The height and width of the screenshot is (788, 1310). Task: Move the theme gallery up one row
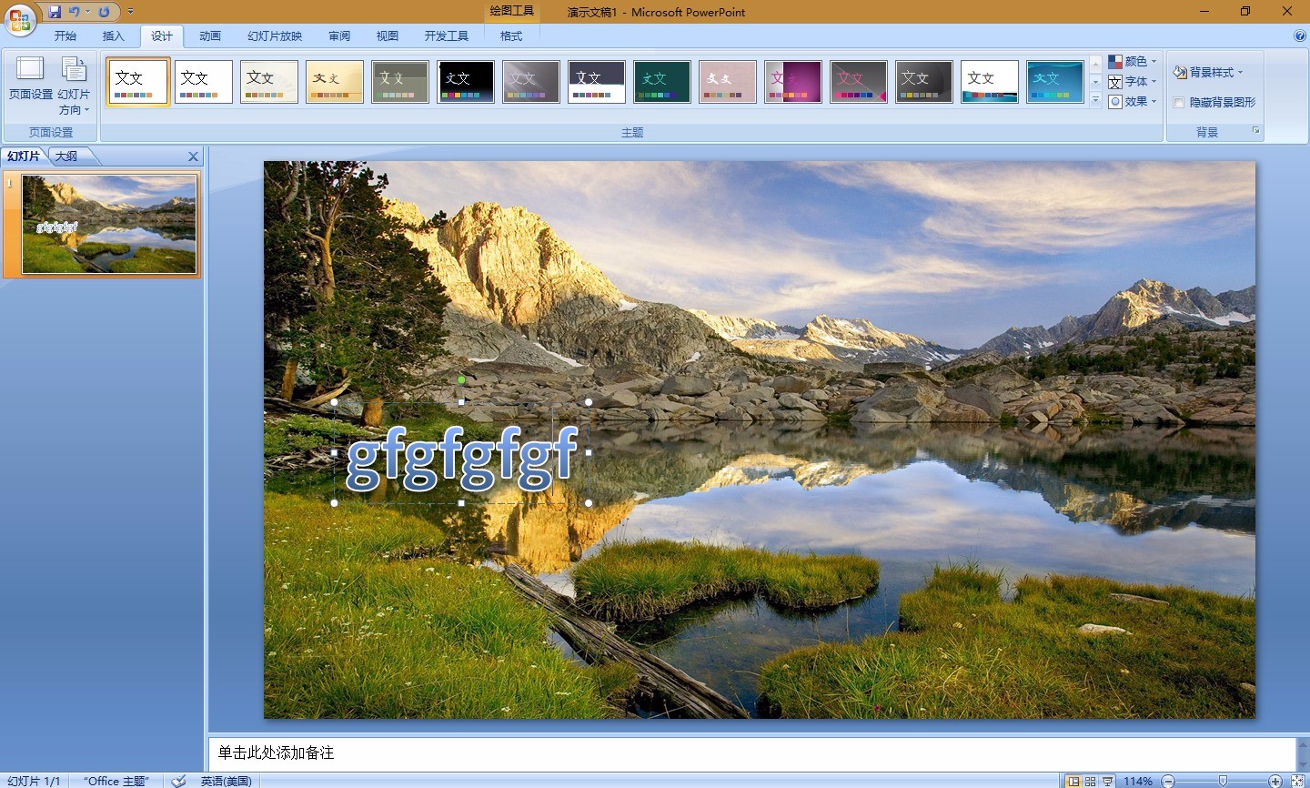pyautogui.click(x=1095, y=64)
